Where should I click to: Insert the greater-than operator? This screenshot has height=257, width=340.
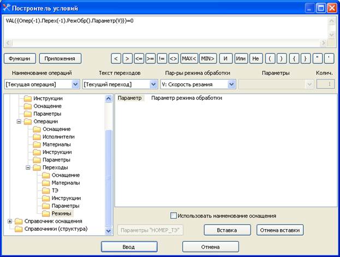pyautogui.click(x=128, y=58)
